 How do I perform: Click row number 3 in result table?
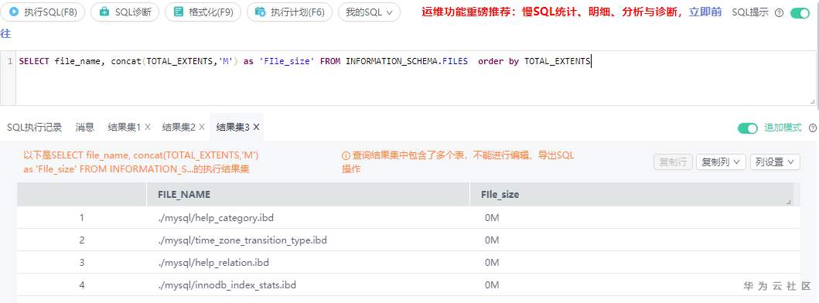pos(82,263)
